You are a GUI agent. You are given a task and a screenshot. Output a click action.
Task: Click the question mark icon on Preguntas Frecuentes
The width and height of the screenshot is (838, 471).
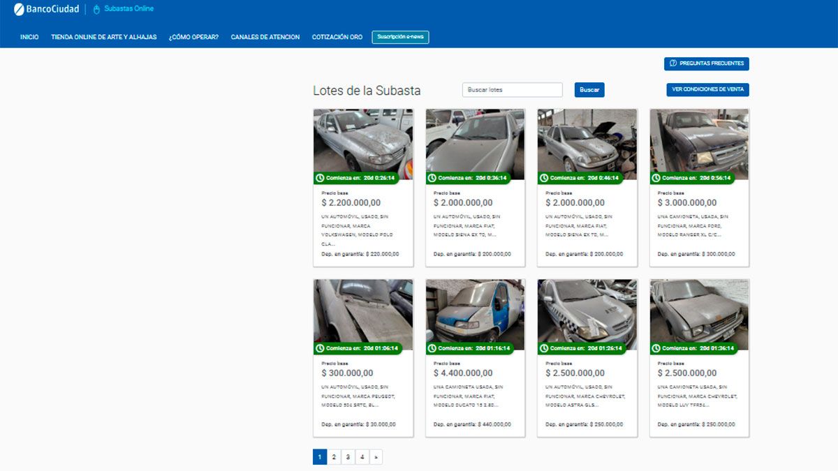672,63
